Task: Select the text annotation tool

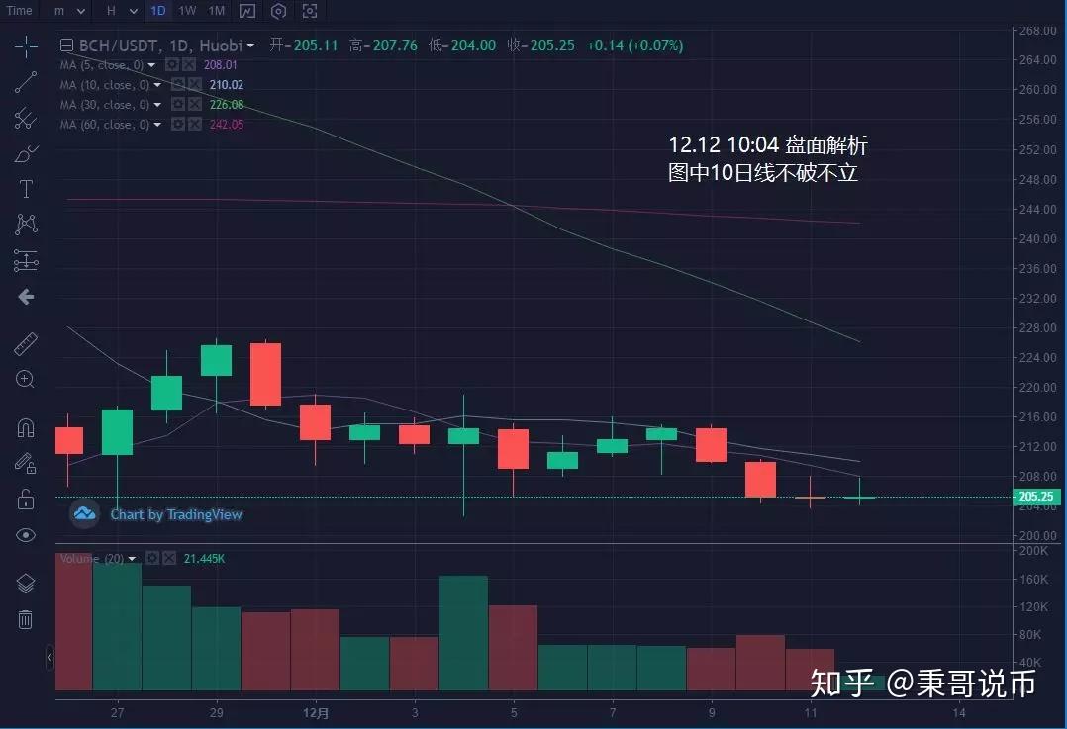Action: pos(26,189)
